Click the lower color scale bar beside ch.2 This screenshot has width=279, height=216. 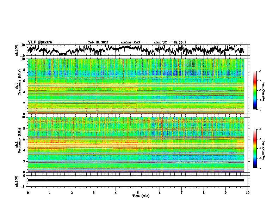[x=255, y=149]
